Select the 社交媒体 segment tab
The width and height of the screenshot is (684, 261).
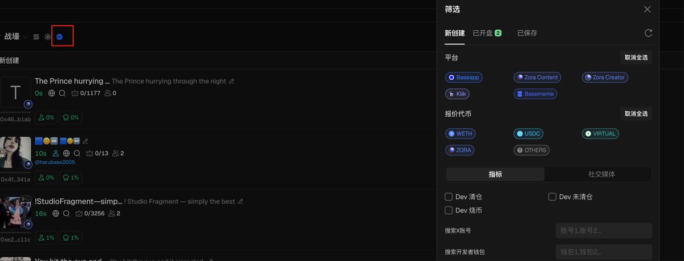pyautogui.click(x=601, y=174)
